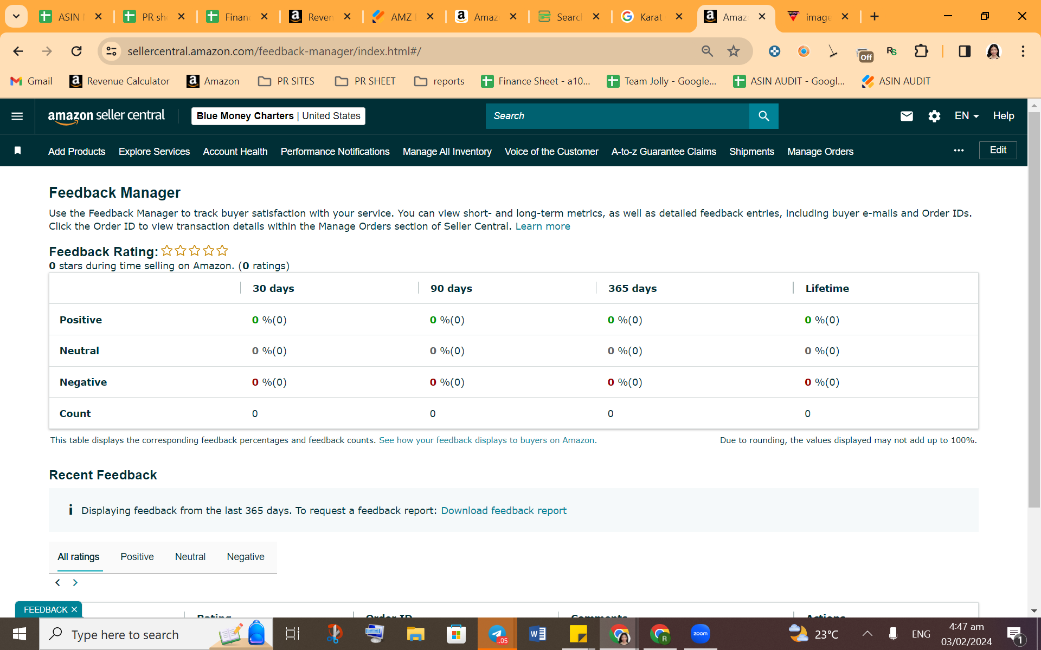1041x650 pixels.
Task: Open the Chrome extensions puzzle icon
Action: pos(921,51)
